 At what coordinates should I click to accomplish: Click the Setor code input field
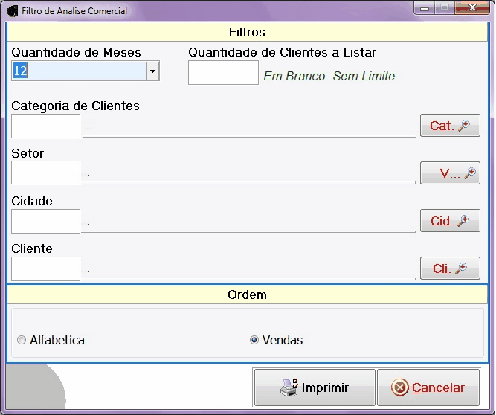[x=45, y=173]
